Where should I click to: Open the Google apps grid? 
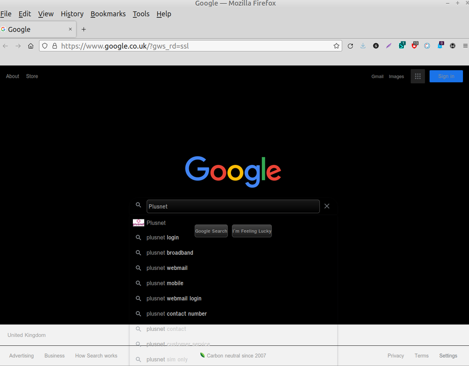pos(417,76)
